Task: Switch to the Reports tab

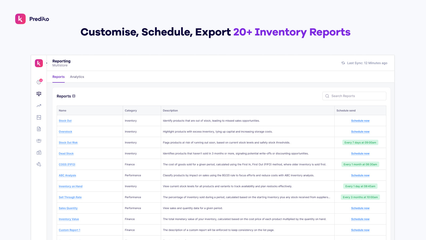Action: click(59, 77)
